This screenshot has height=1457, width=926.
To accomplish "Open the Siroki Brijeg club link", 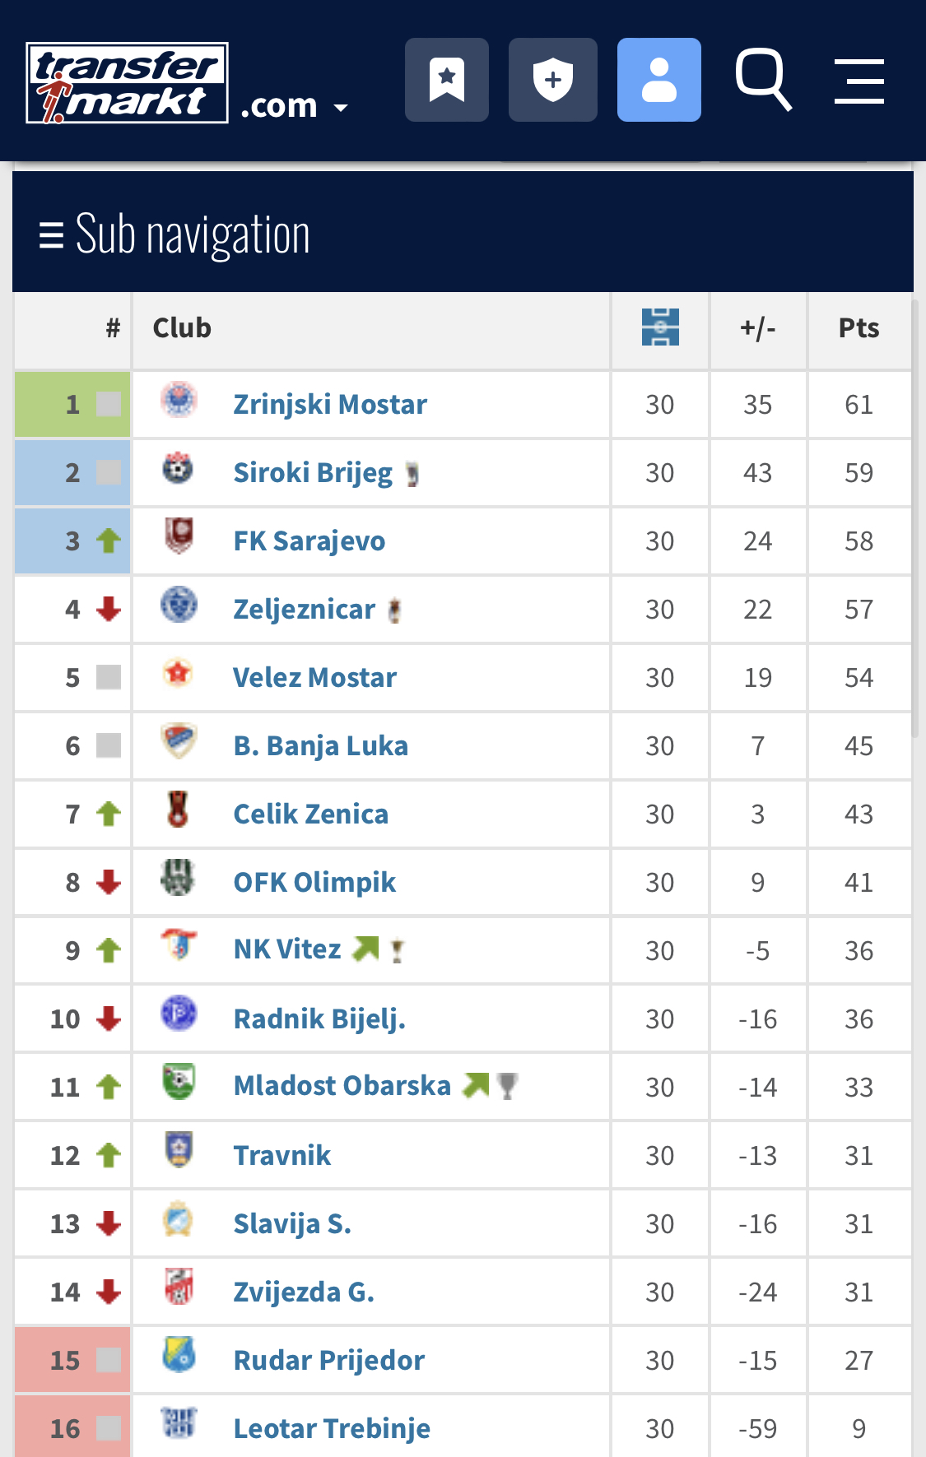I will [x=313, y=473].
